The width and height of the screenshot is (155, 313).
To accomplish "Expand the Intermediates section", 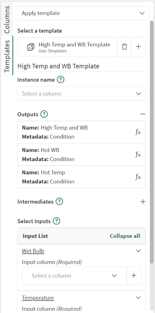I will 143,202.
